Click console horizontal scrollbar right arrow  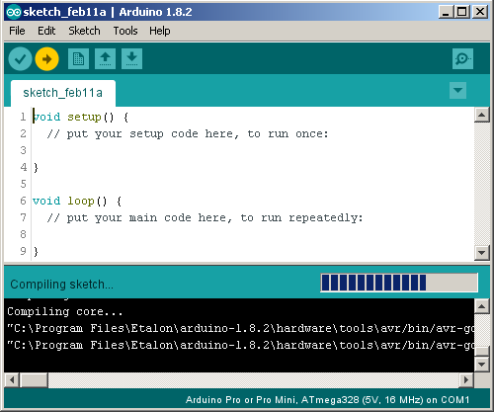click(x=466, y=380)
